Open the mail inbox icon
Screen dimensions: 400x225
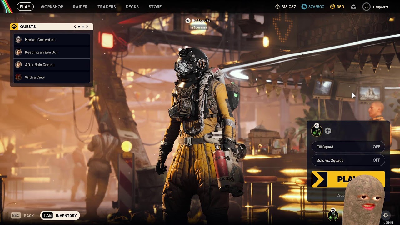(353, 7)
